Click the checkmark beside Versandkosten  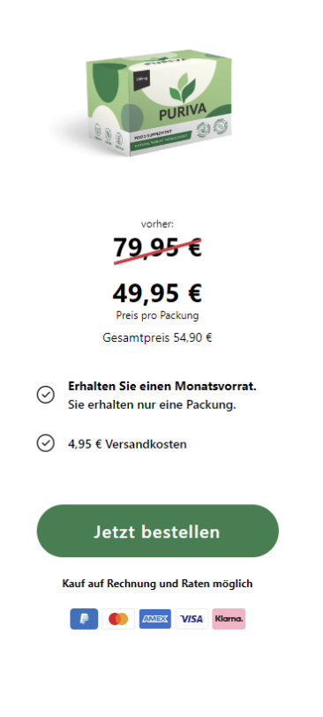(46, 443)
